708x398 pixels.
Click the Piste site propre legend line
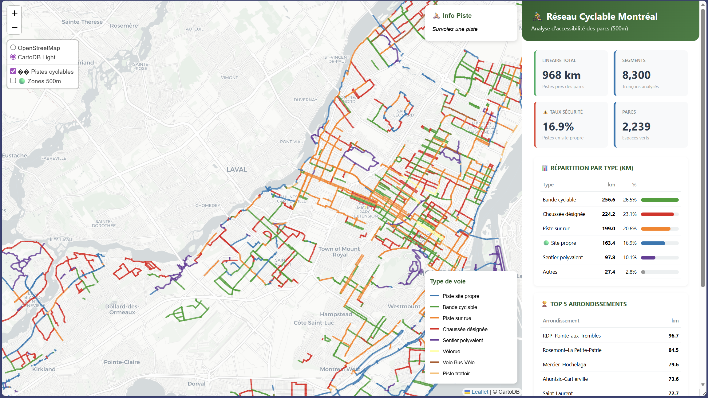(434, 296)
